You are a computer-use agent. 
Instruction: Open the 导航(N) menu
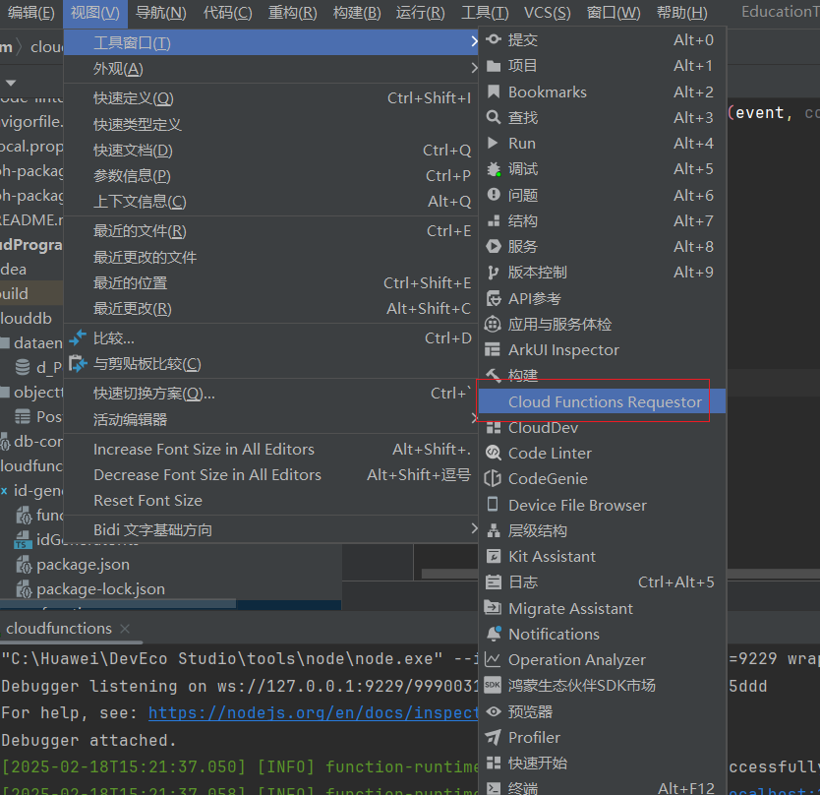[160, 13]
